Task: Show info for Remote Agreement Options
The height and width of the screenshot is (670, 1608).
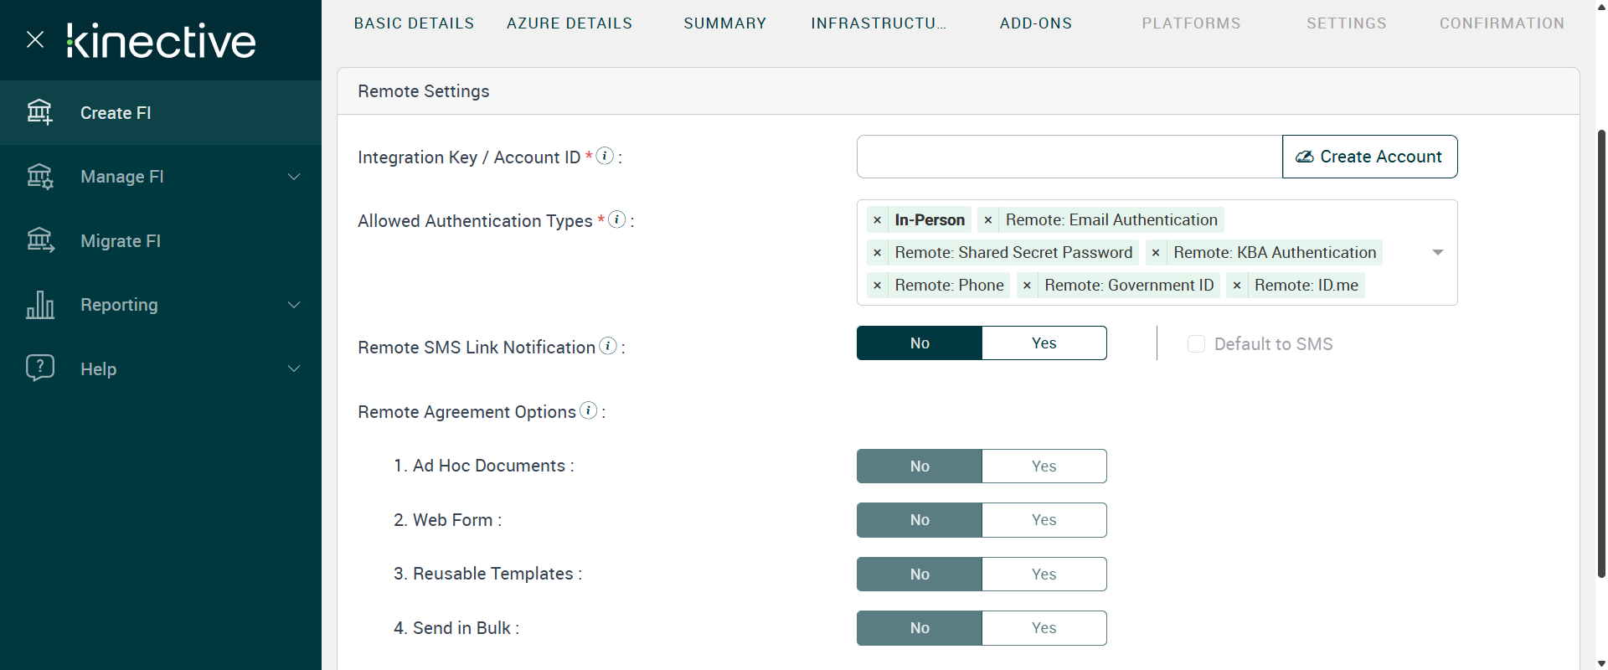Action: 589,410
